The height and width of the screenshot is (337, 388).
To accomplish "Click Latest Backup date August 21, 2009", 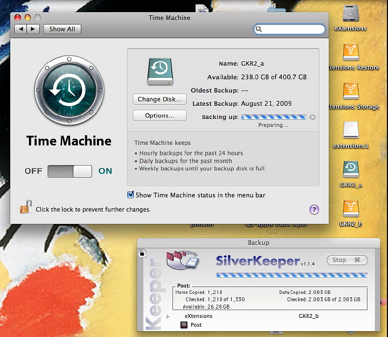I will click(x=266, y=103).
